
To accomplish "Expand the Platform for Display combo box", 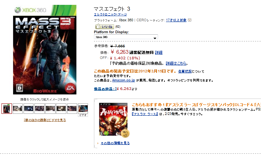I will (126, 37).
